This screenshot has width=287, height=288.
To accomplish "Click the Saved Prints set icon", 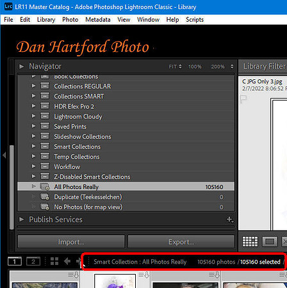I will click(45, 126).
